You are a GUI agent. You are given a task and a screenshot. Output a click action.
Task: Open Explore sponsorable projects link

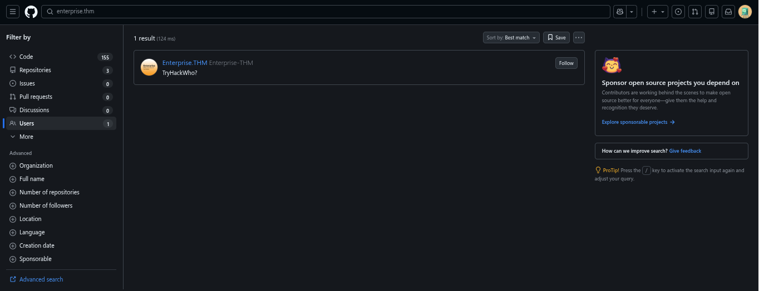[x=638, y=122]
